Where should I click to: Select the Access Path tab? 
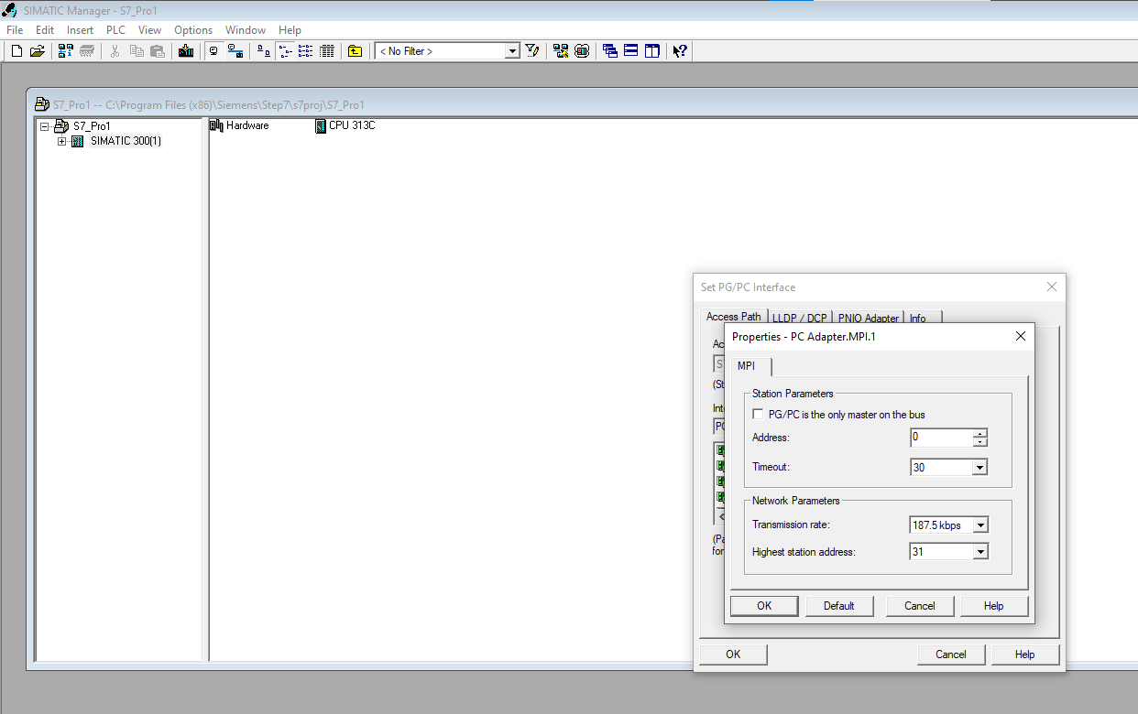coord(733,317)
